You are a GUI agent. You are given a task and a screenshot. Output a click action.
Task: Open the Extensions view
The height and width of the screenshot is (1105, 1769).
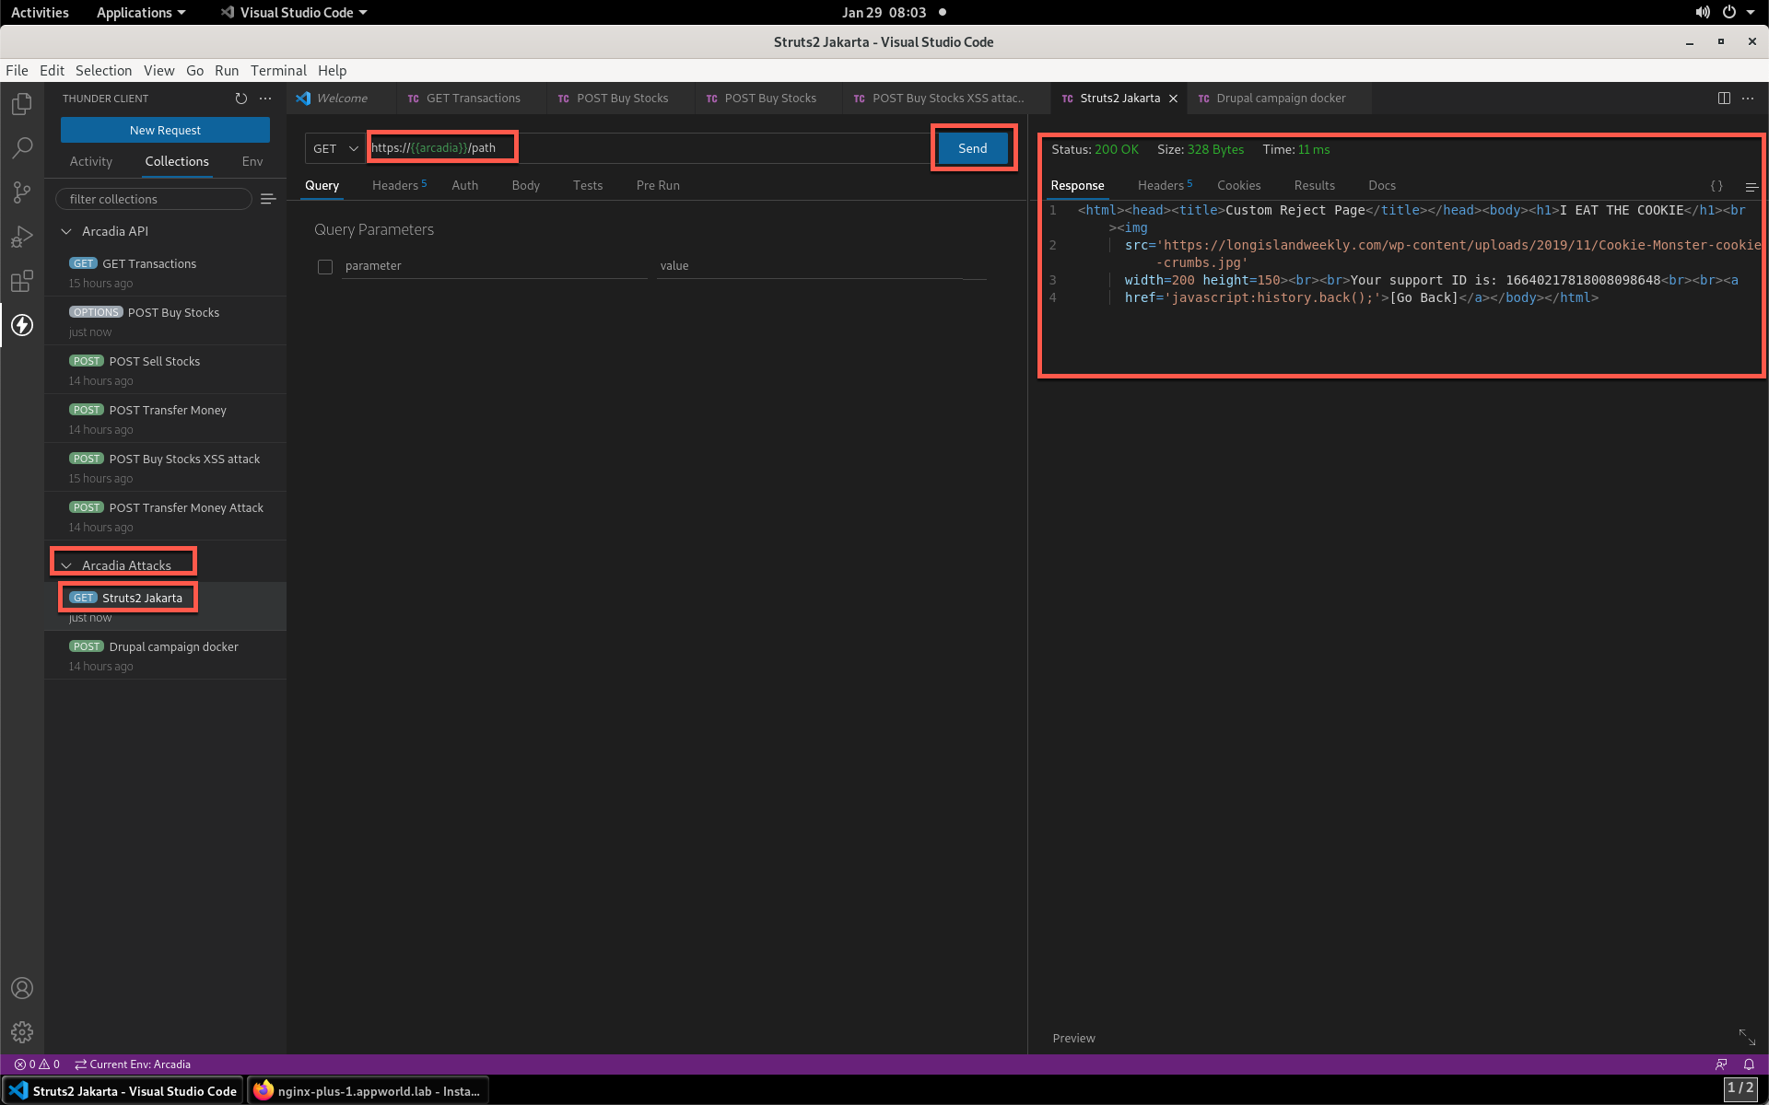[22, 281]
